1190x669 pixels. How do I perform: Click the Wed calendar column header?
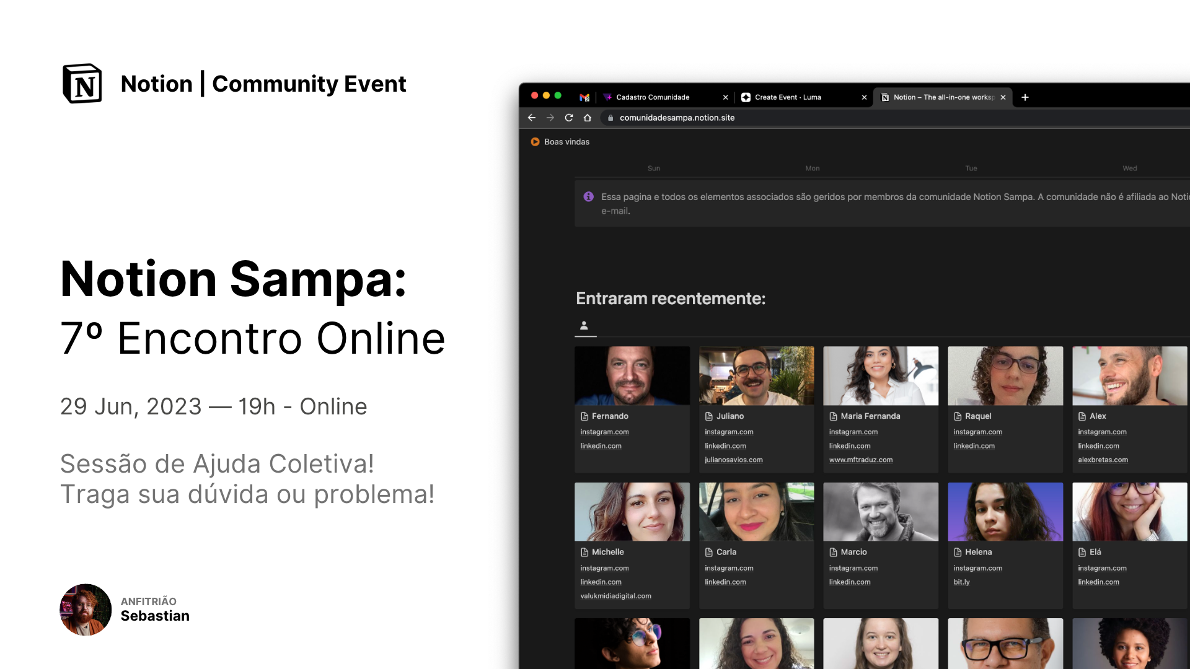1130,168
